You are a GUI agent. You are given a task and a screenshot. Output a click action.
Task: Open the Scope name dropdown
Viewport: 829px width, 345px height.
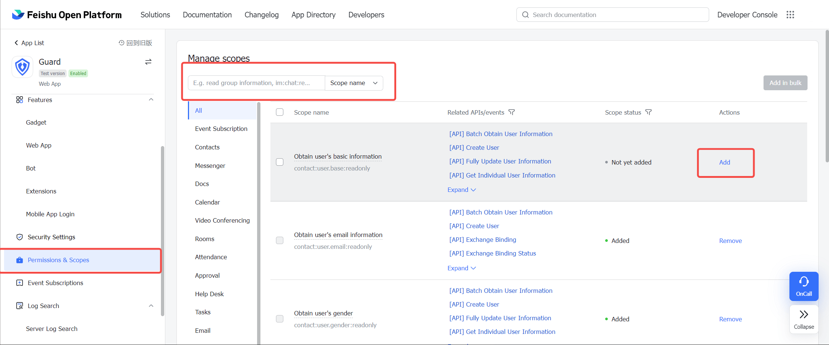(x=354, y=83)
